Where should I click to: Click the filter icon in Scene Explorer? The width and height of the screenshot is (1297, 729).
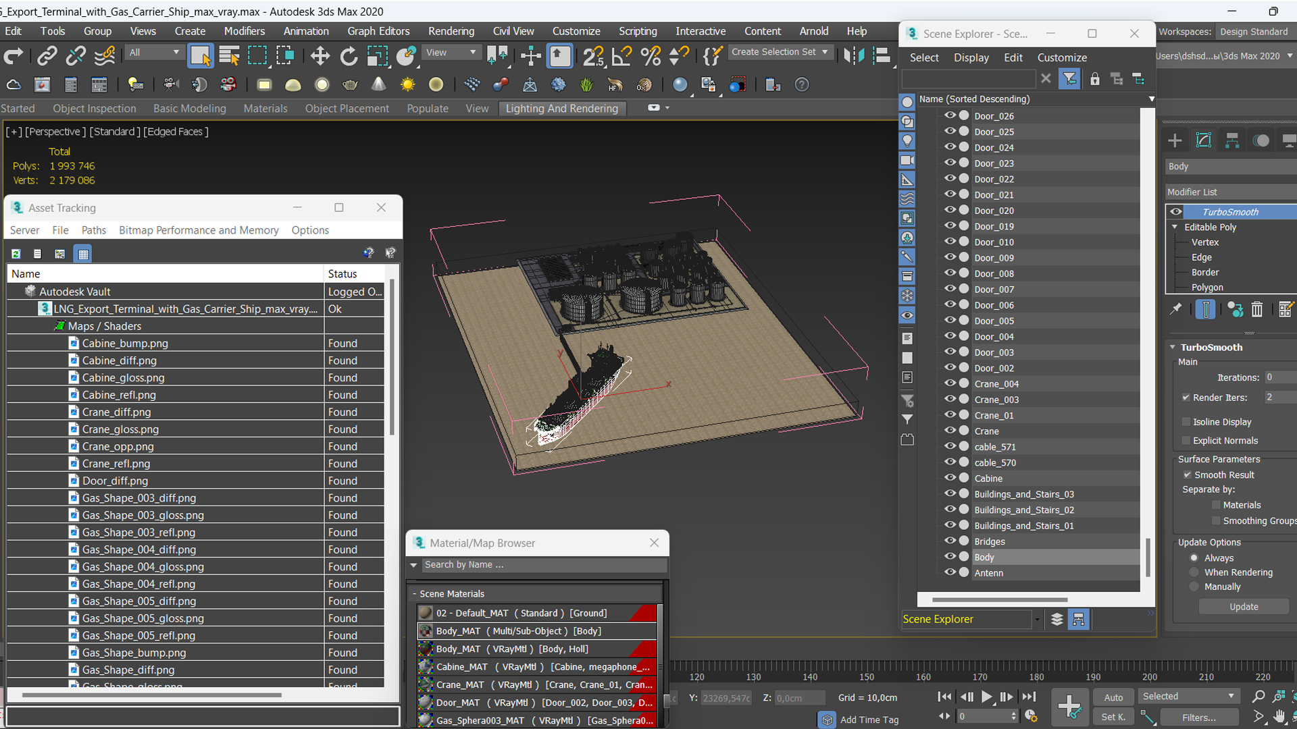click(1069, 79)
